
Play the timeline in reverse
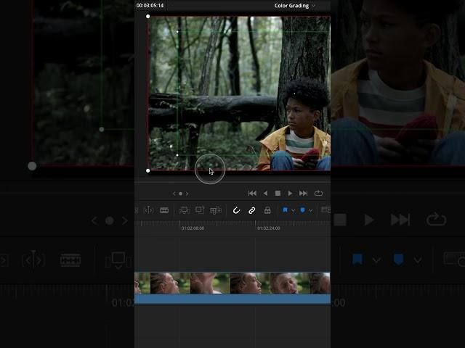pos(265,194)
